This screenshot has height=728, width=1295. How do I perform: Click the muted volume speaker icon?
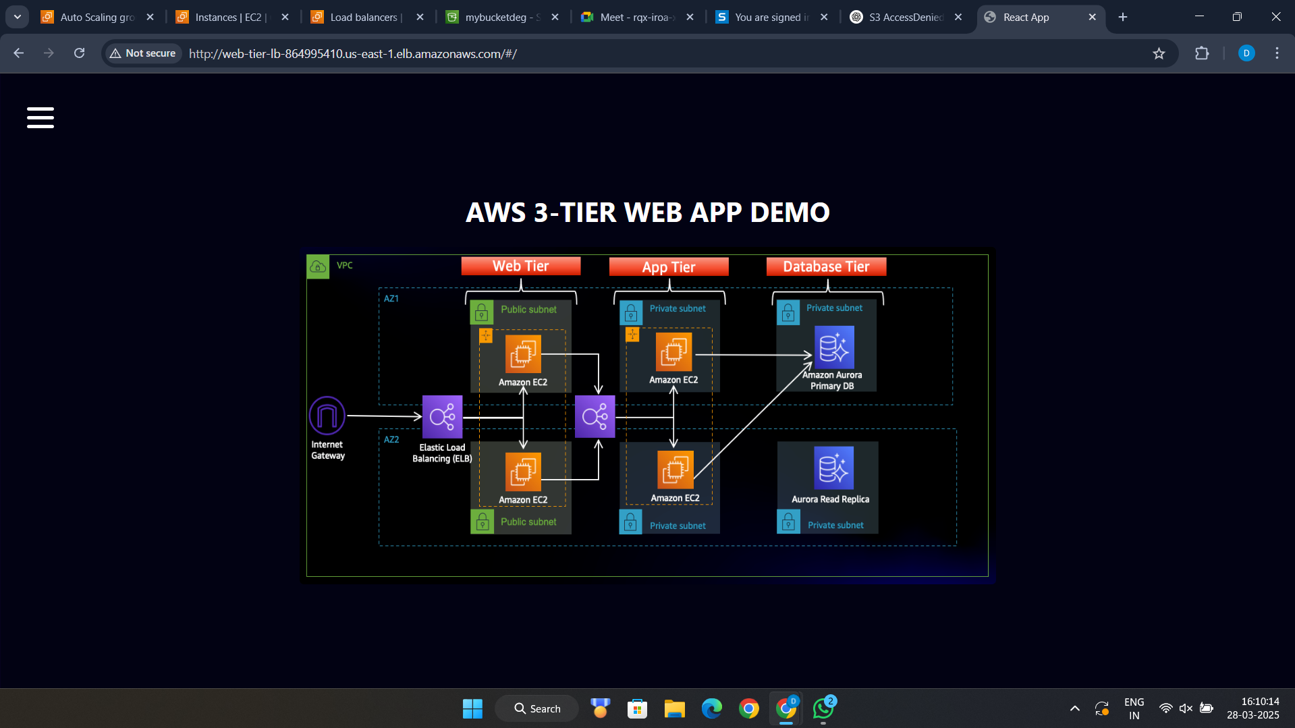[x=1186, y=708]
